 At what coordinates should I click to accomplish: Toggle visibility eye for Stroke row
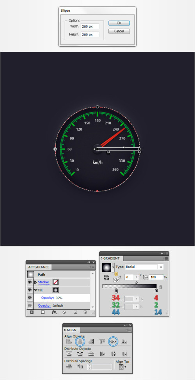click(30, 282)
